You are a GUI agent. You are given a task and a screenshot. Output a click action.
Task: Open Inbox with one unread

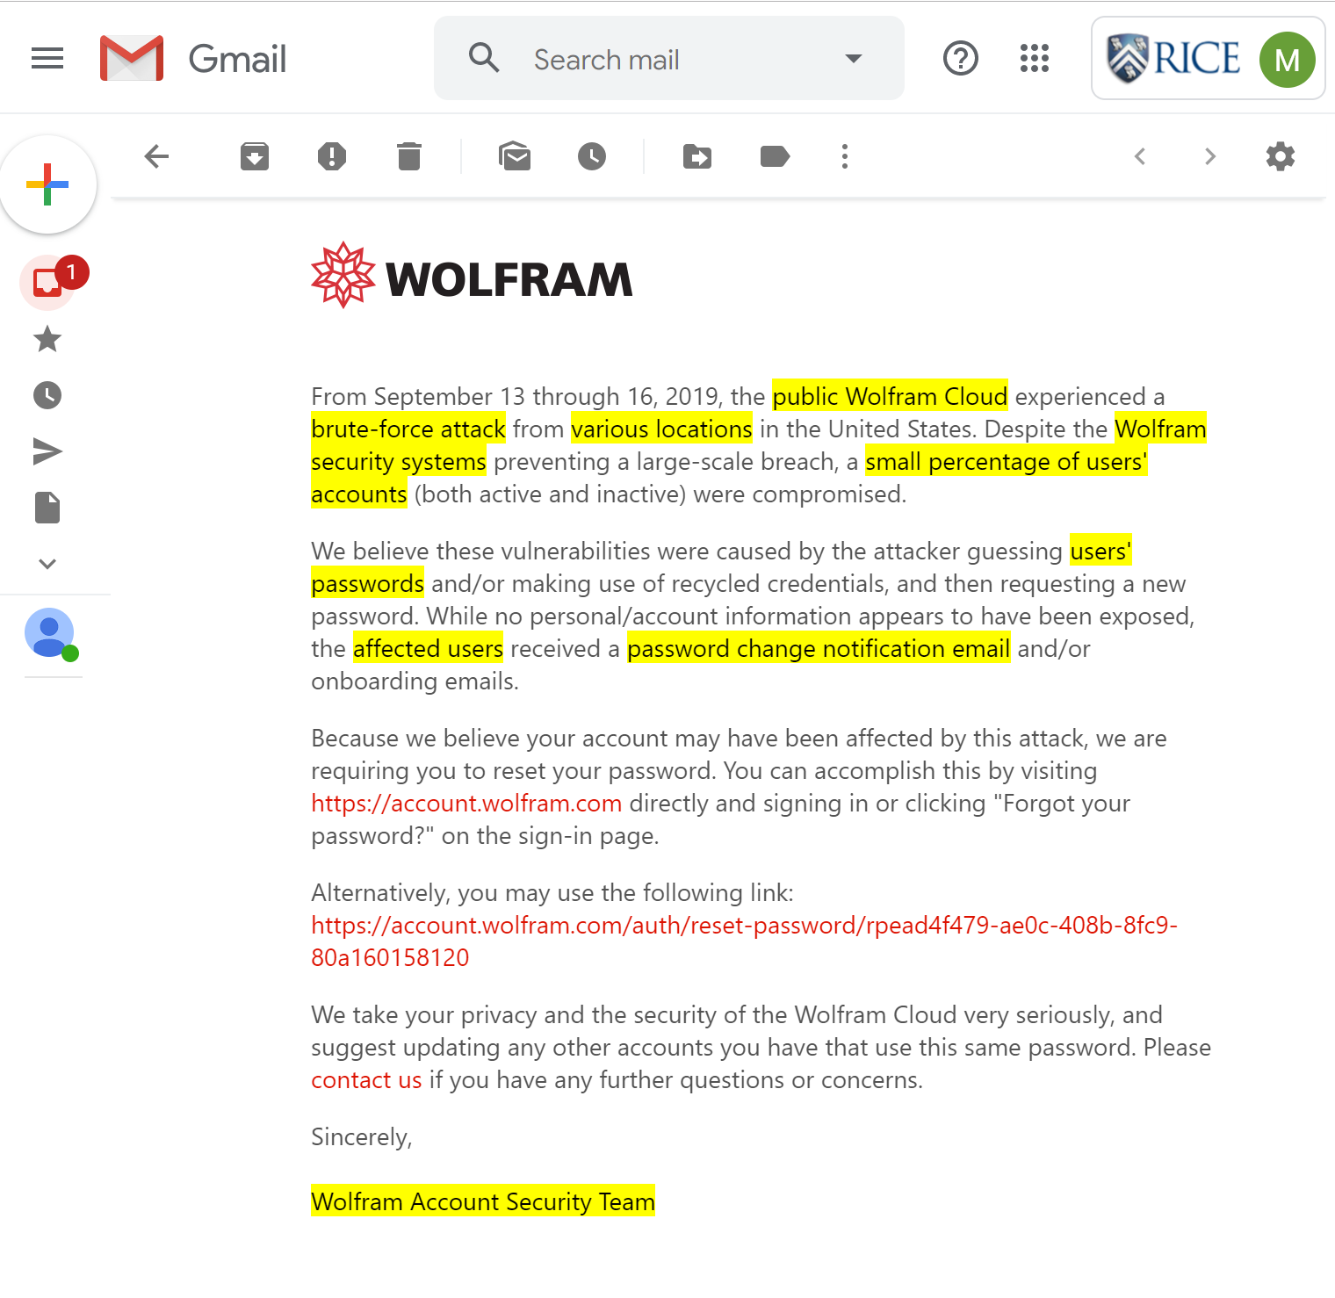pyautogui.click(x=49, y=282)
